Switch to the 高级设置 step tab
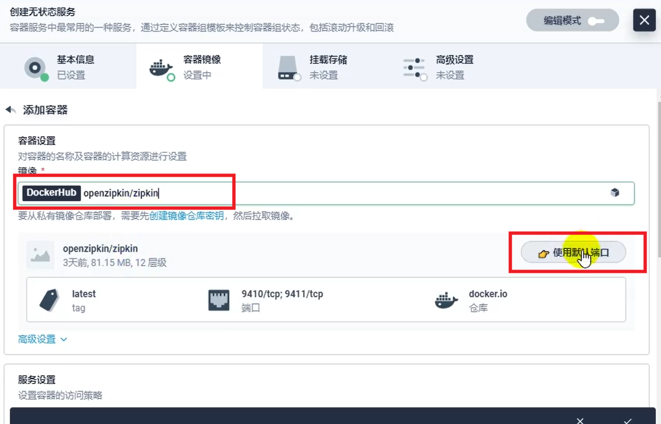The width and height of the screenshot is (661, 424). point(452,67)
